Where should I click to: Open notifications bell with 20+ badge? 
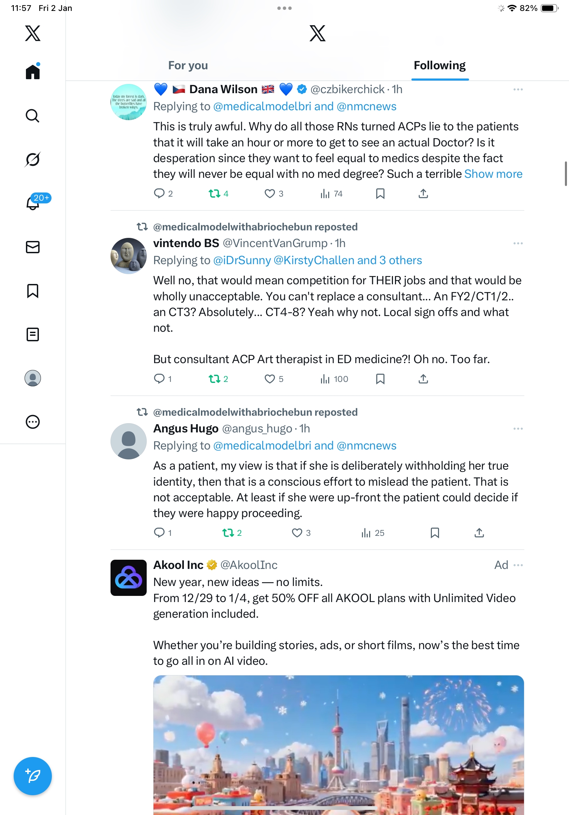pyautogui.click(x=33, y=203)
